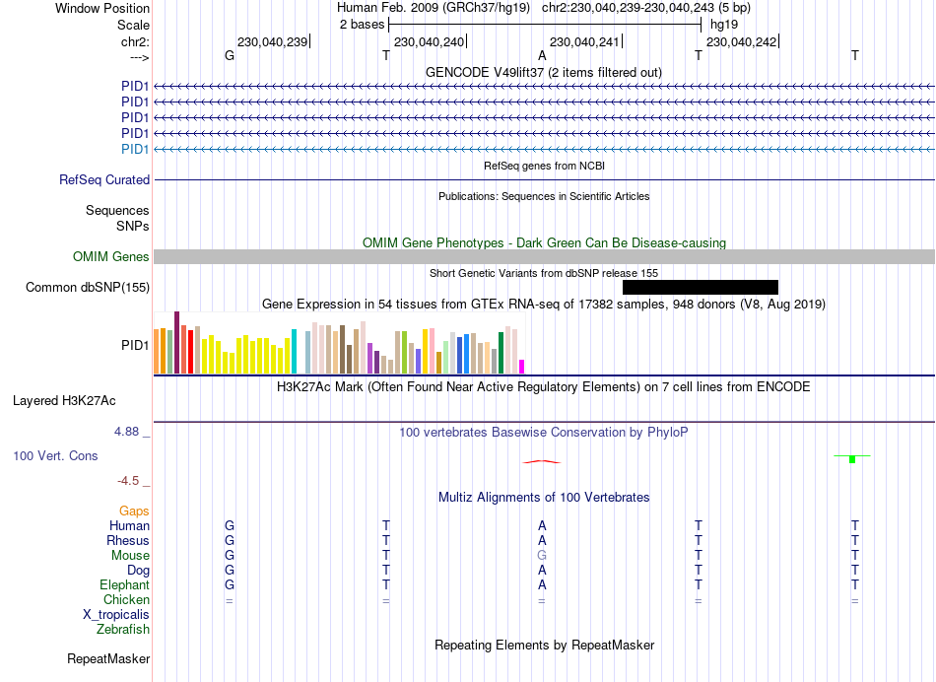936x682 pixels.
Task: Click the Chicken species label
Action: pyautogui.click(x=126, y=599)
